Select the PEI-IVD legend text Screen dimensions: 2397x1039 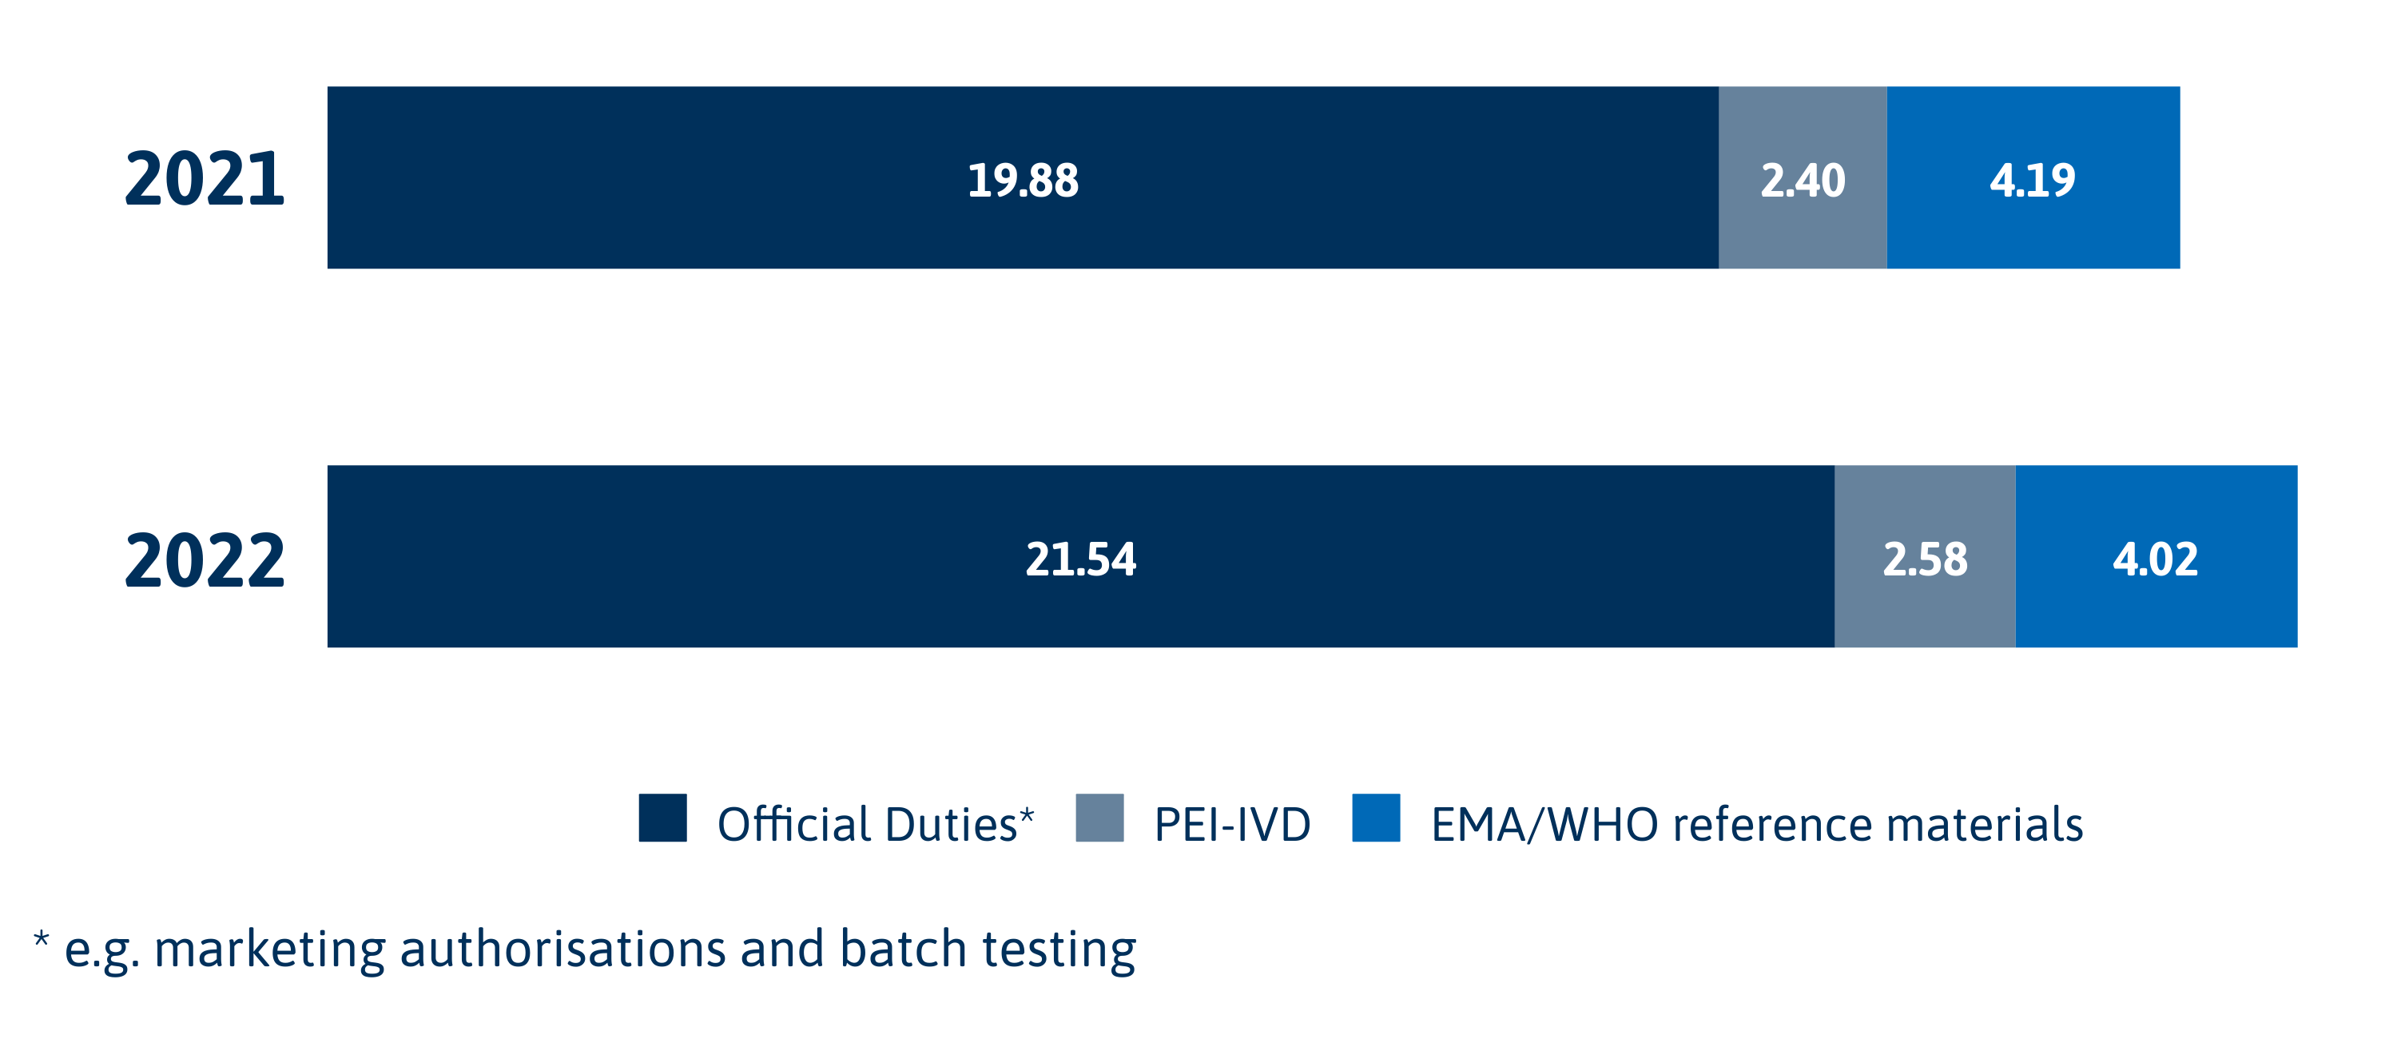point(1232,824)
